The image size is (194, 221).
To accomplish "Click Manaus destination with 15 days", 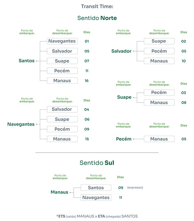I will tap(62, 139).
